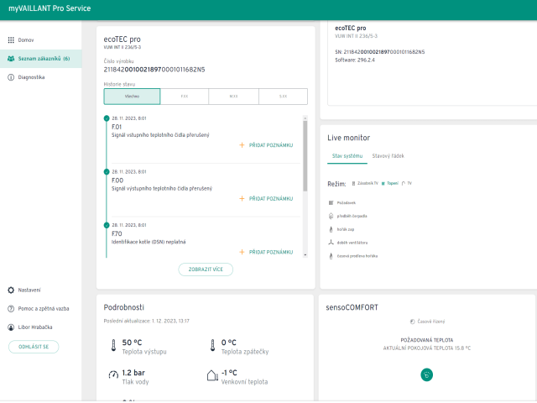Click the Seznam zákazníků people icon
Viewport: 537px width, 403px height.
tap(11, 59)
